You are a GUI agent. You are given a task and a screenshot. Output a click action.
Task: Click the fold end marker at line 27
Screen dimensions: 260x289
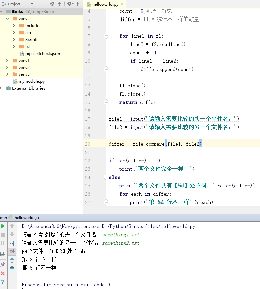[x=106, y=202]
